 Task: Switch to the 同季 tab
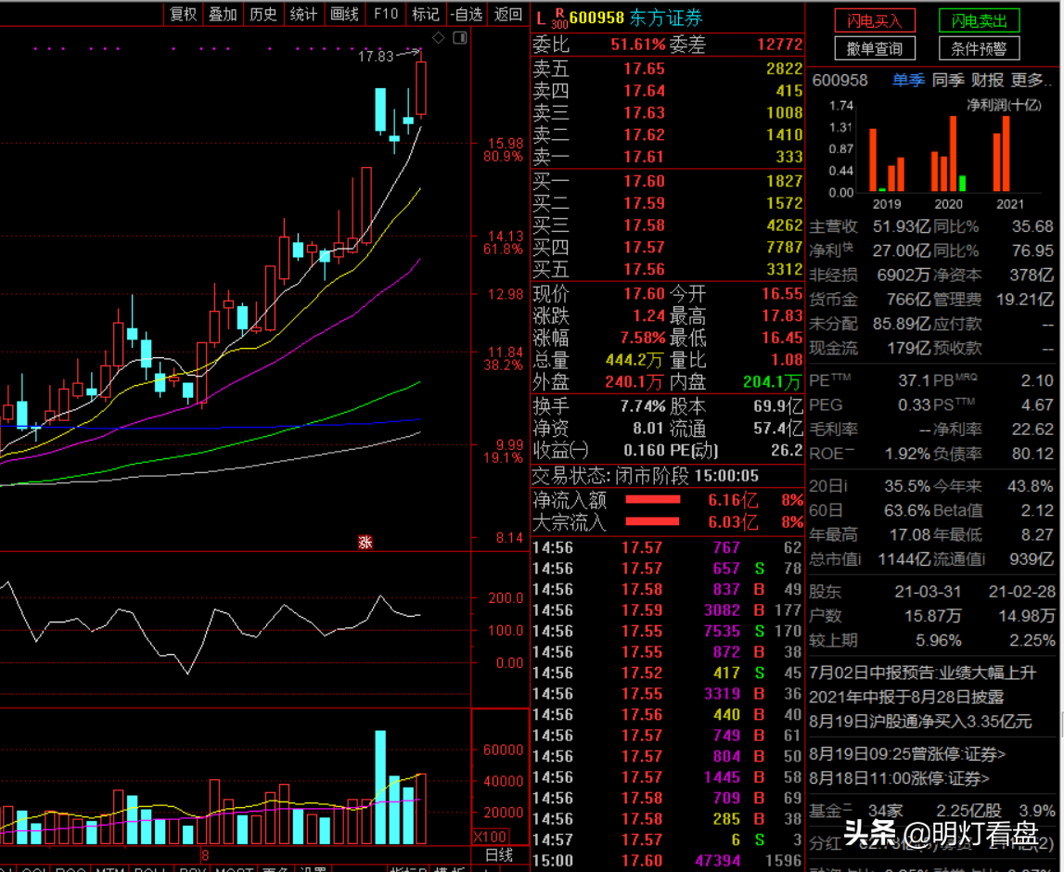point(948,80)
